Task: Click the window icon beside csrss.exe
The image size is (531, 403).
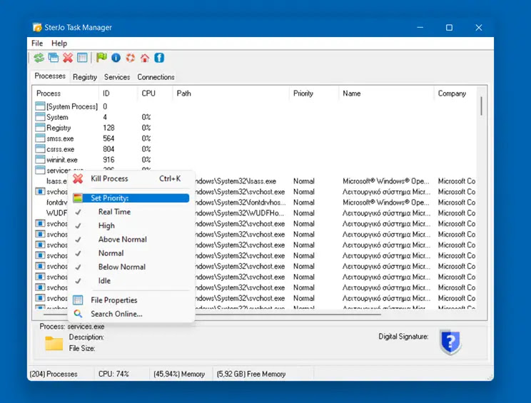Action: coord(40,149)
